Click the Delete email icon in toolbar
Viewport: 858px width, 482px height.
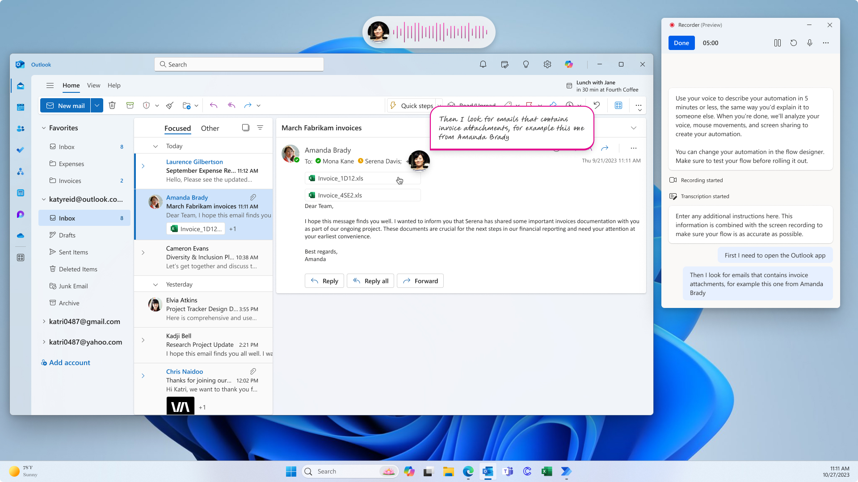click(x=112, y=105)
